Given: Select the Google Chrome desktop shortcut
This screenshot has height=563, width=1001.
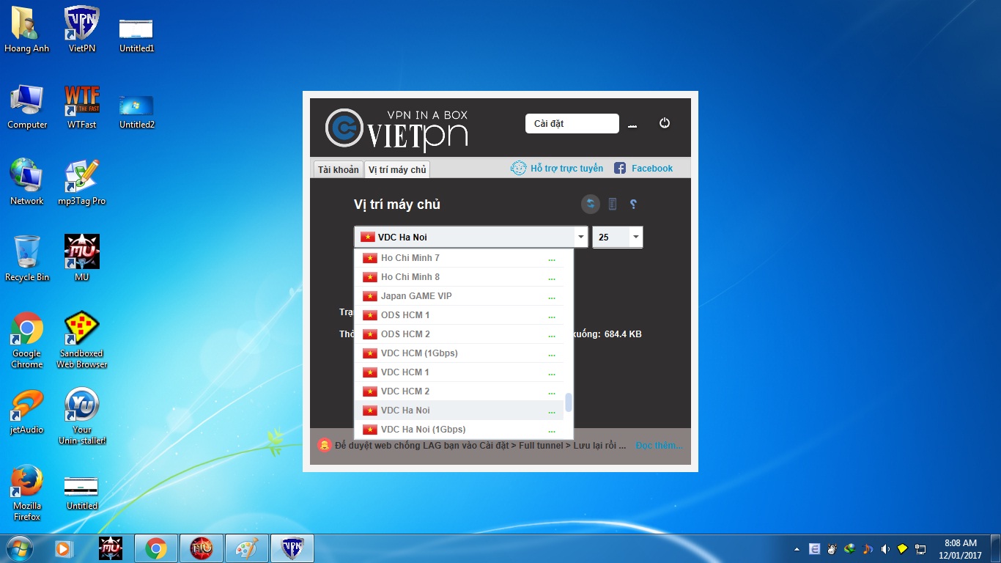Looking at the screenshot, I should point(27,340).
